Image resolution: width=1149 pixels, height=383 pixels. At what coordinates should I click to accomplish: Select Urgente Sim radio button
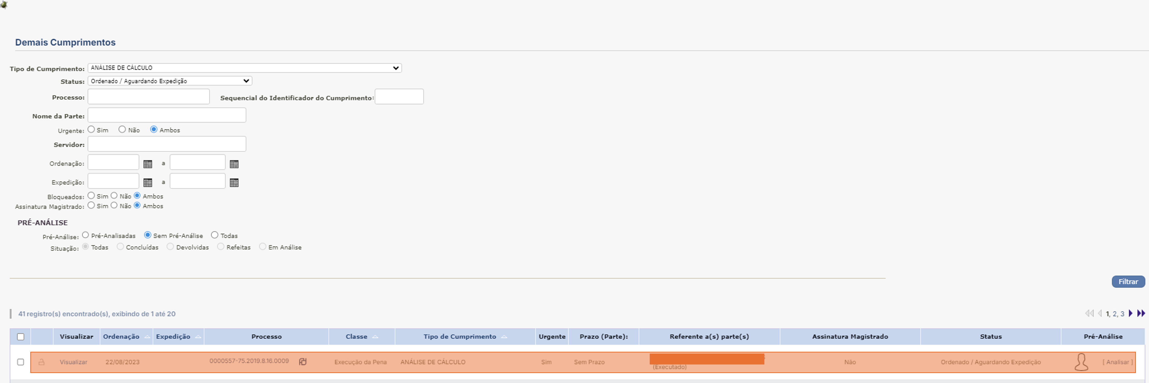(x=91, y=130)
